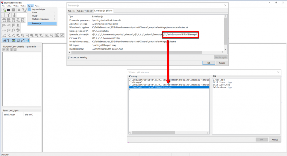Open the Widok menu
The image size is (287, 156).
[16, 6]
